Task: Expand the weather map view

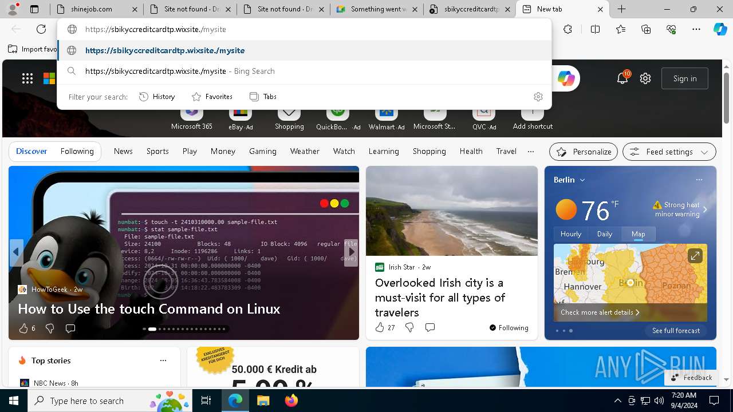Action: [x=695, y=256]
